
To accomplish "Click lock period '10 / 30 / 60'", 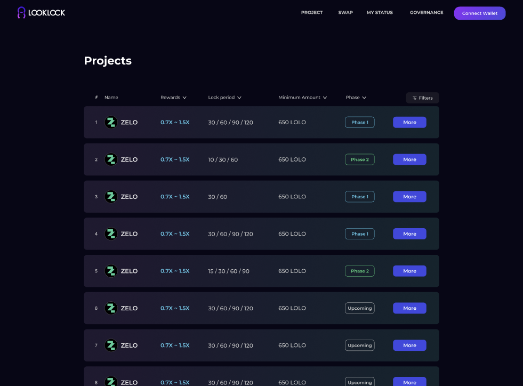I will [x=223, y=159].
